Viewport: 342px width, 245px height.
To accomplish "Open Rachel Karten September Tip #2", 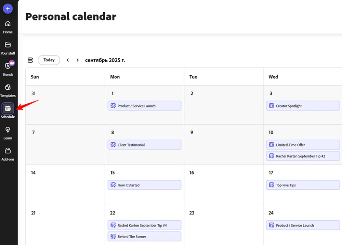I will pyautogui.click(x=303, y=156).
